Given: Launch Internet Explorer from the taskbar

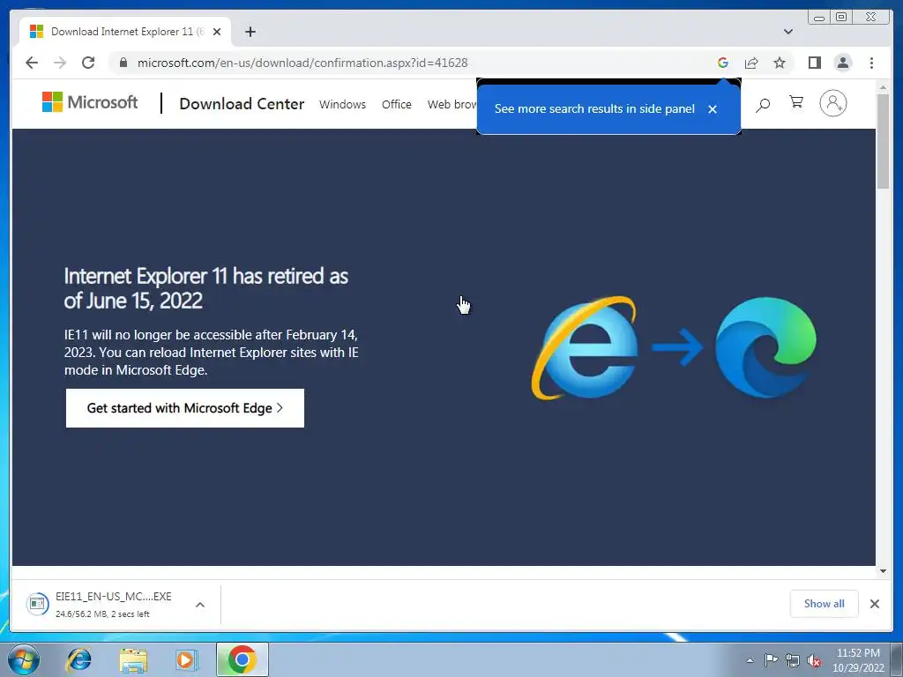Looking at the screenshot, I should tap(78, 659).
